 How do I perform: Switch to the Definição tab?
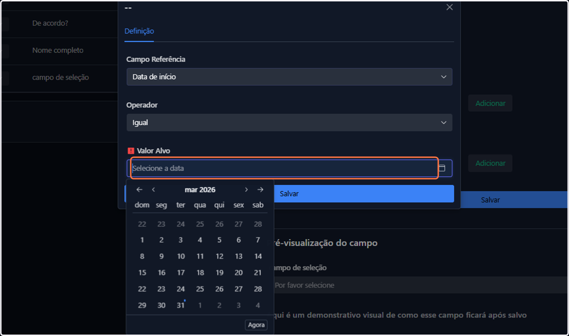tap(139, 31)
